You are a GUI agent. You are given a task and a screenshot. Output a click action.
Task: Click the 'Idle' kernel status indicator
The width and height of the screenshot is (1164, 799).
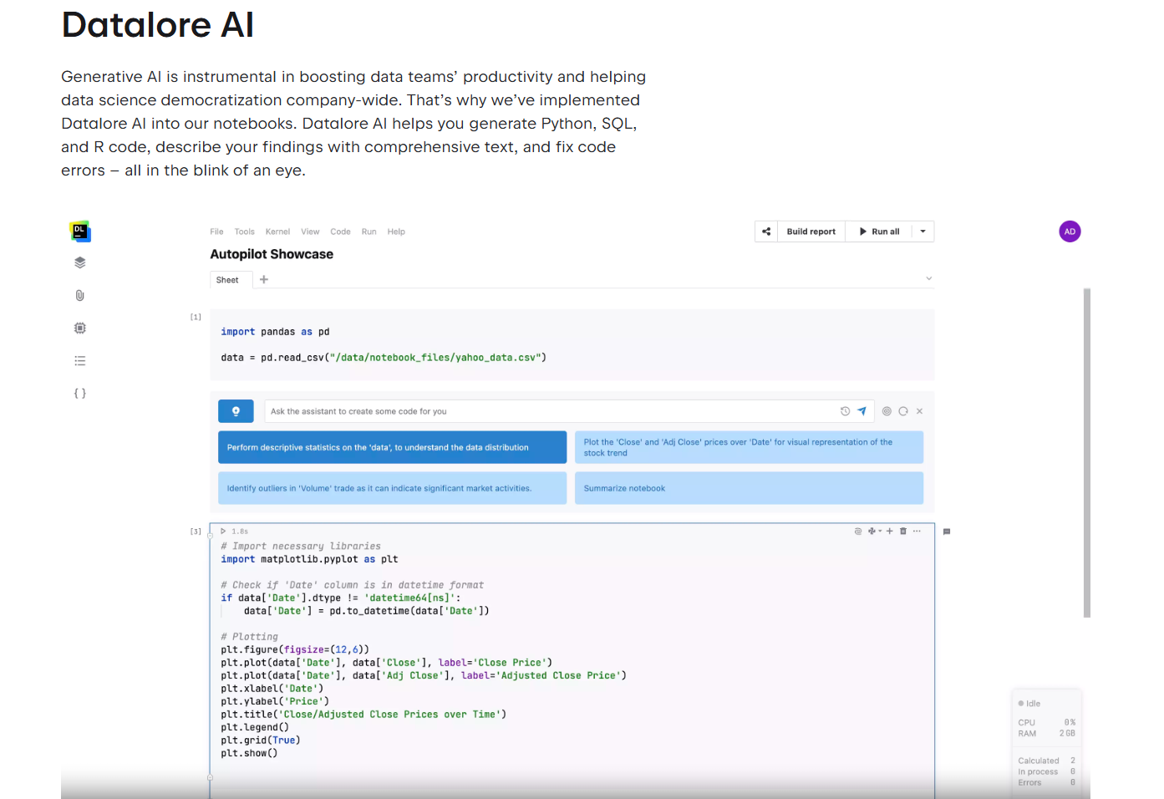(1029, 704)
